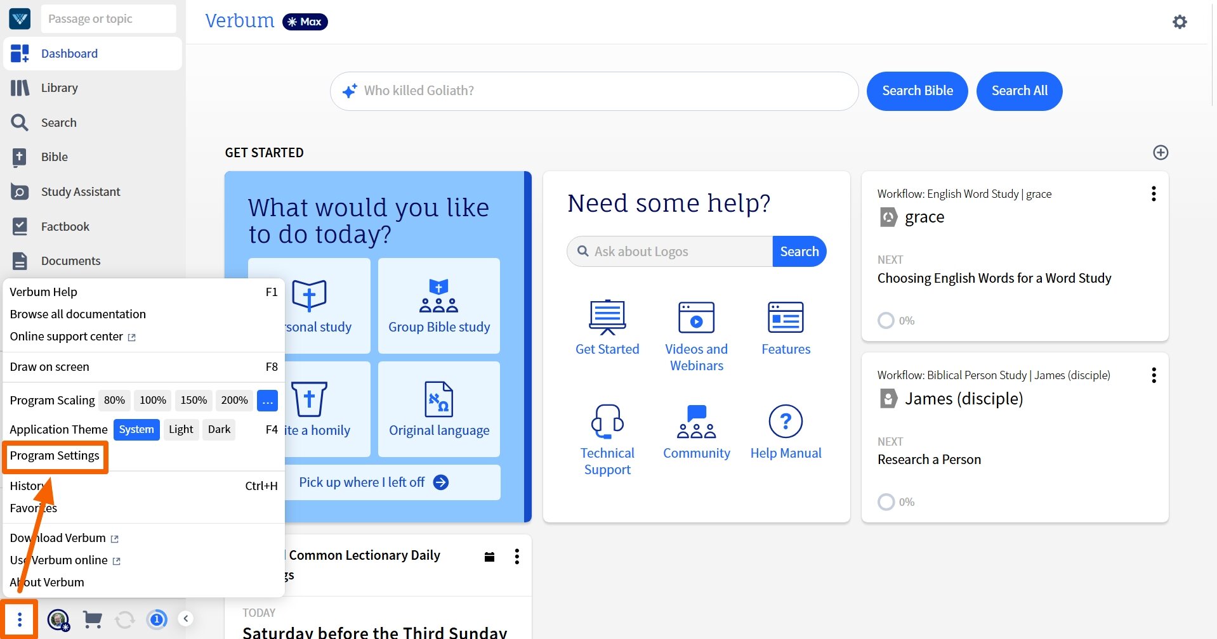Click the James (disciple) workflow icon
Image resolution: width=1217 pixels, height=639 pixels.
click(888, 399)
